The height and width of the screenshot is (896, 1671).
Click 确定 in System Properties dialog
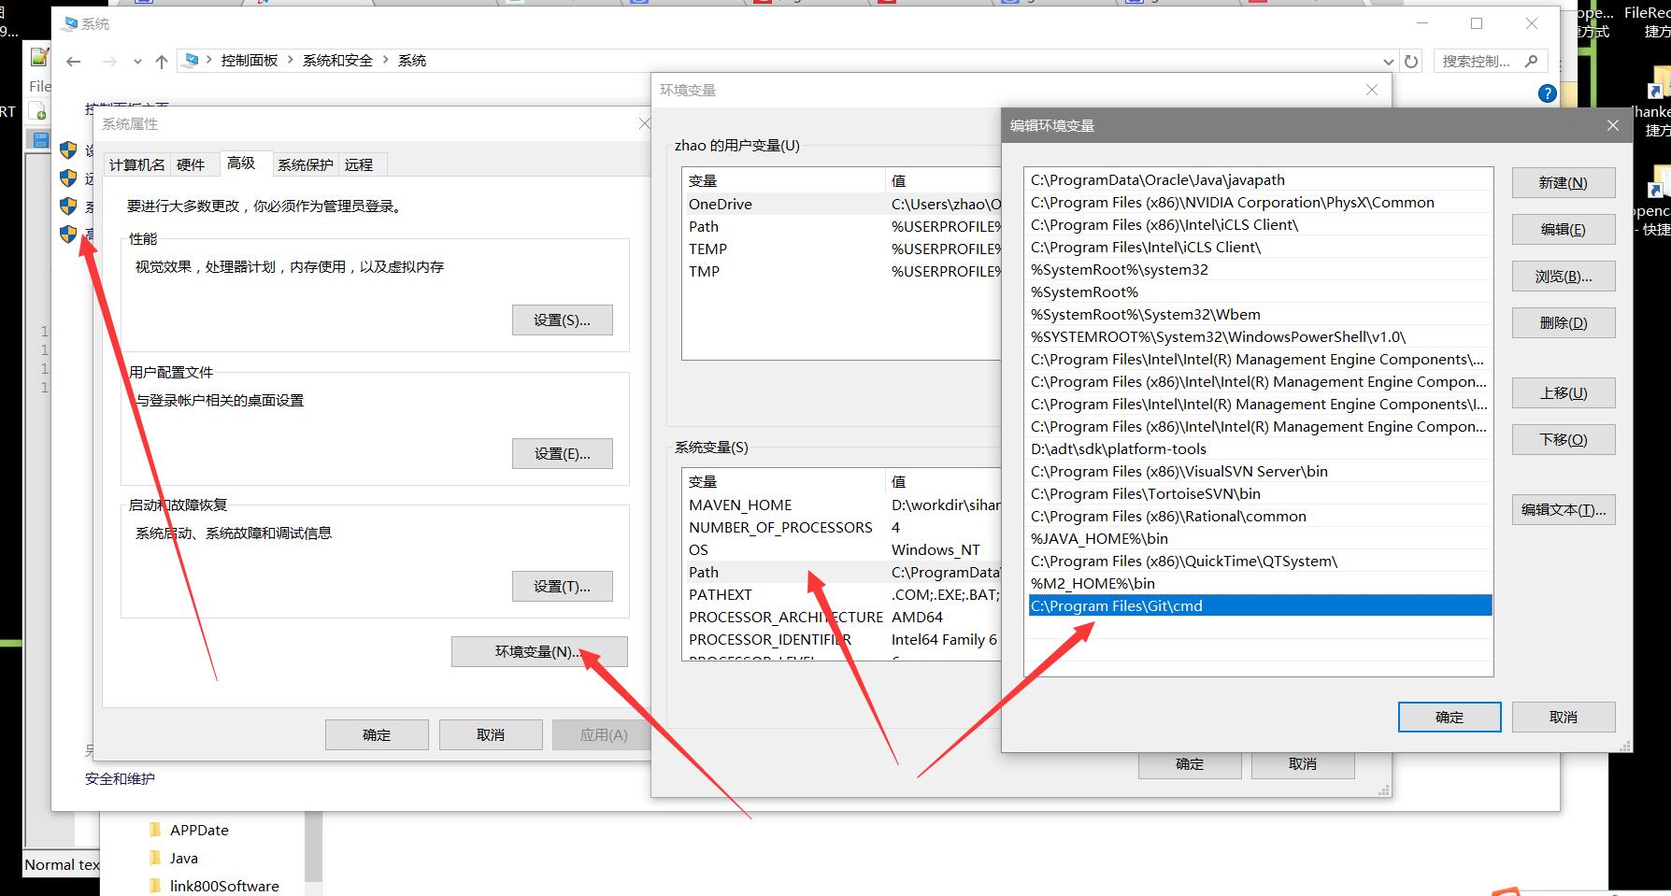[x=377, y=735]
